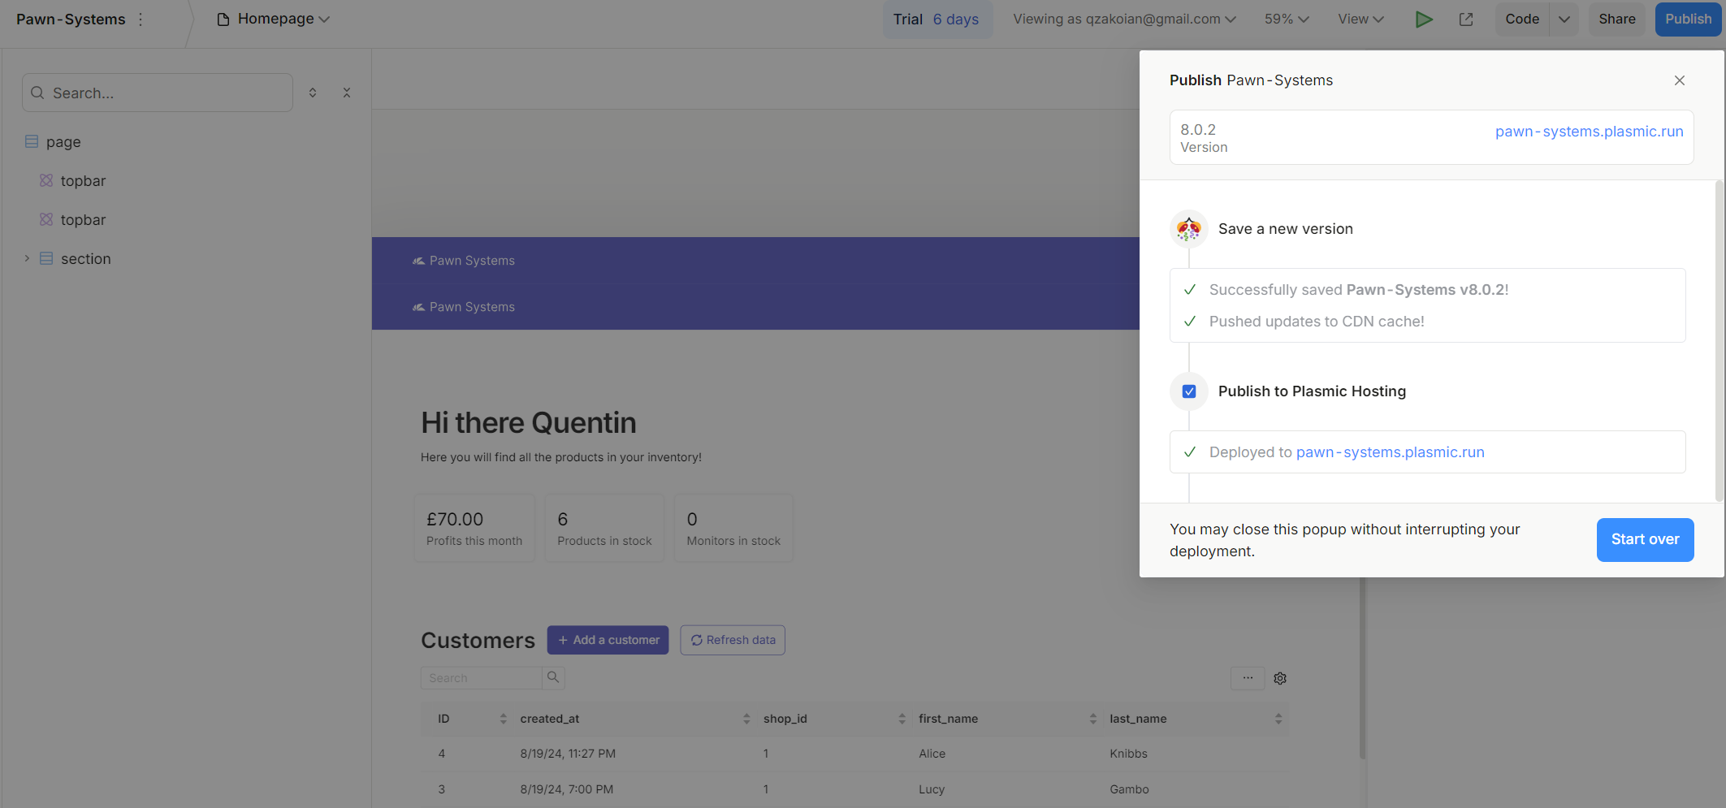Click the green preview play icon
The width and height of the screenshot is (1726, 808).
pyautogui.click(x=1423, y=19)
